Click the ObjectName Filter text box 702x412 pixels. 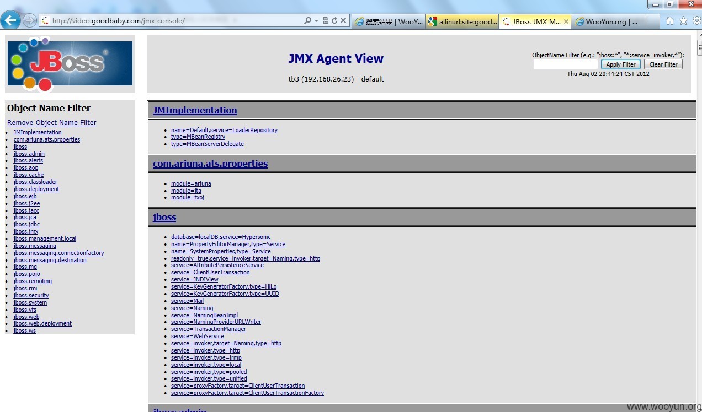click(566, 64)
